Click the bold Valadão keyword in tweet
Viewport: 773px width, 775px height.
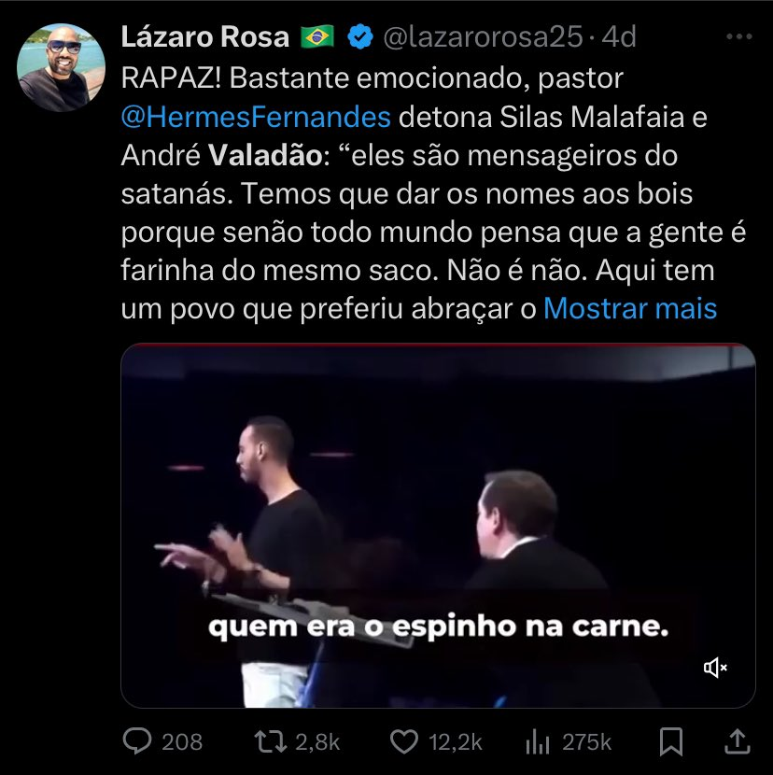tap(265, 156)
